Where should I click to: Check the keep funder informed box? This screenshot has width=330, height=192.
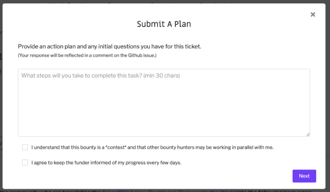[x=25, y=163]
